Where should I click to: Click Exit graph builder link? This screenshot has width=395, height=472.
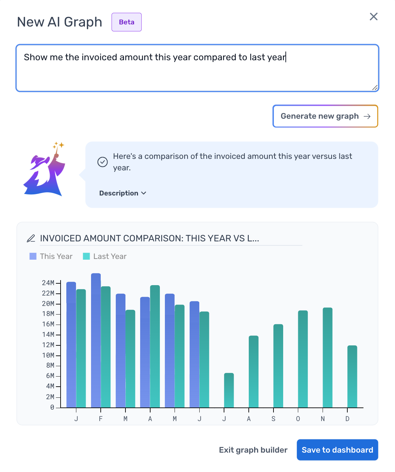point(253,450)
